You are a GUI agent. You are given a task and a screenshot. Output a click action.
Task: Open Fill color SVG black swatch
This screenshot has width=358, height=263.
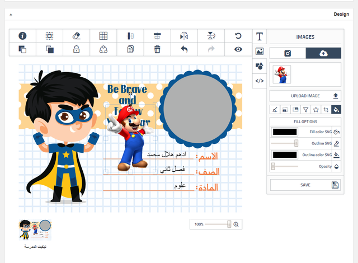(x=285, y=131)
